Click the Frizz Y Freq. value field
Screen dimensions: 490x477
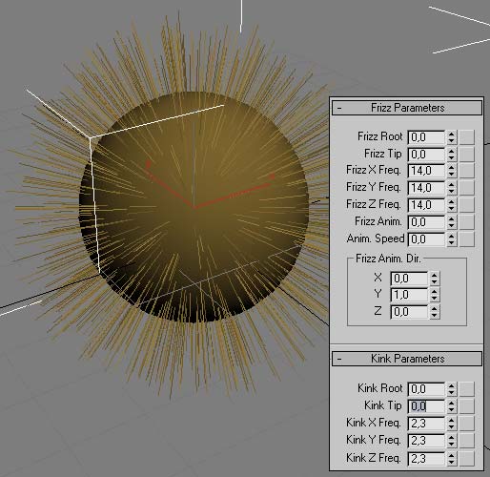pos(426,188)
